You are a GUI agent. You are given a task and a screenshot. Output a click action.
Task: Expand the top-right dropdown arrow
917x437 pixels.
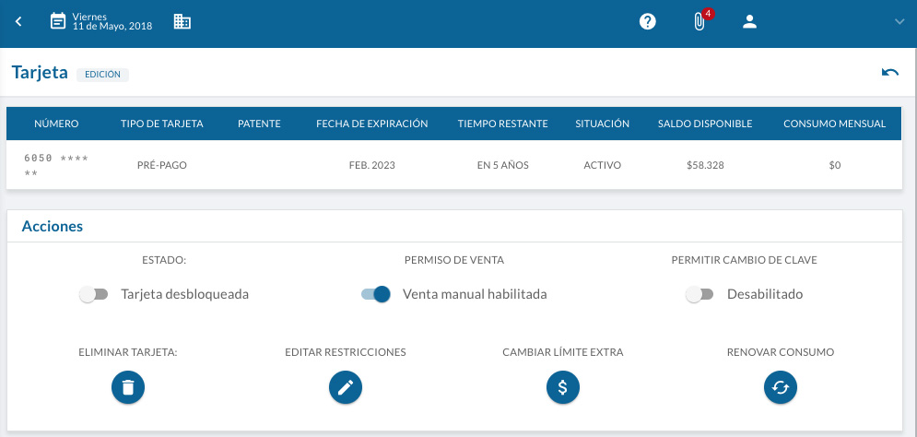[x=899, y=22]
